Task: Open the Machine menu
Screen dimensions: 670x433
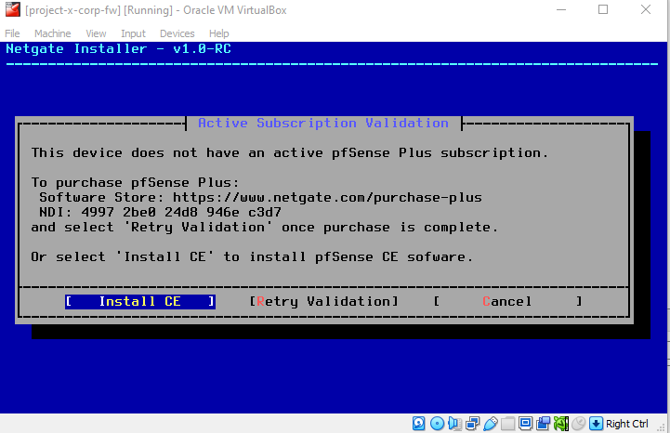Action: 52,33
